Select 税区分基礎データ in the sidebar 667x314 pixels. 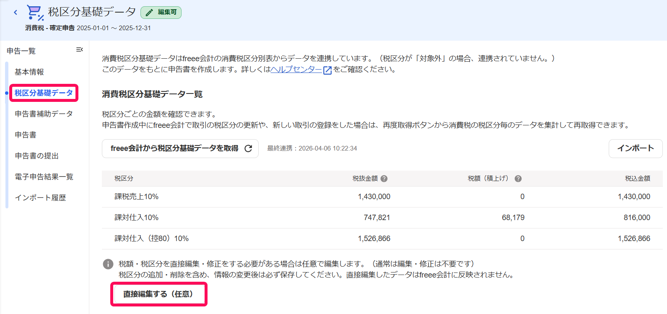[x=44, y=93]
